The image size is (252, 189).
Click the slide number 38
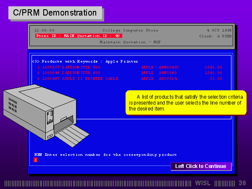[242, 183]
